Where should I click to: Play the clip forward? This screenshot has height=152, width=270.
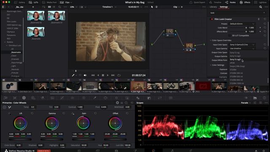pos(108,75)
